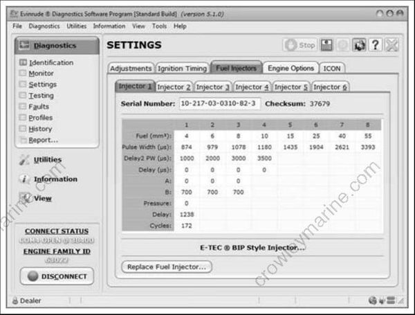Open help with the question mark icon

[x=376, y=45]
